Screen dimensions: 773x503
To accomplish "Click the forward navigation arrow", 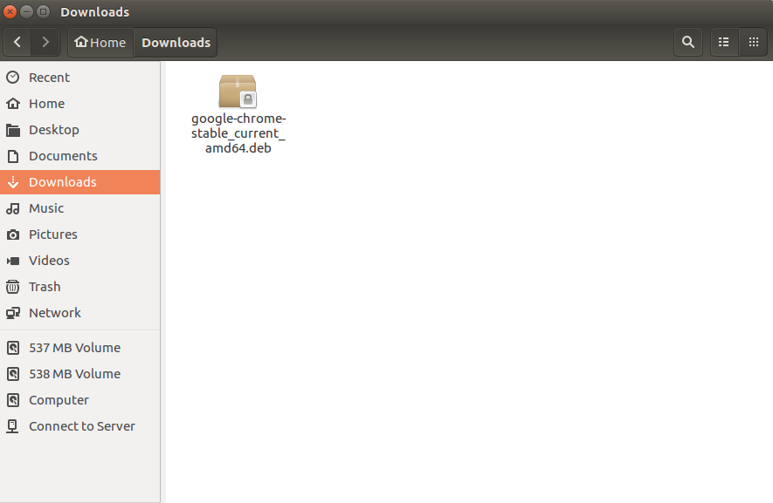I will [45, 42].
